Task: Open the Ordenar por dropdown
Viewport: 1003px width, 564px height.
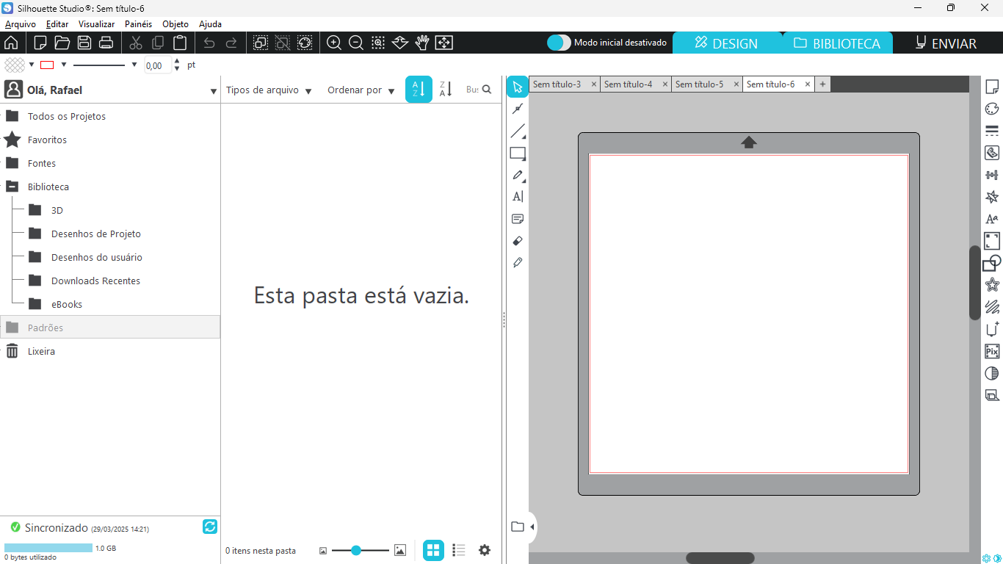Action: pos(361,90)
